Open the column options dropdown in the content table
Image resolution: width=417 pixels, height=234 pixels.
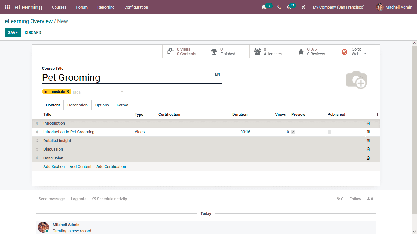[377, 114]
